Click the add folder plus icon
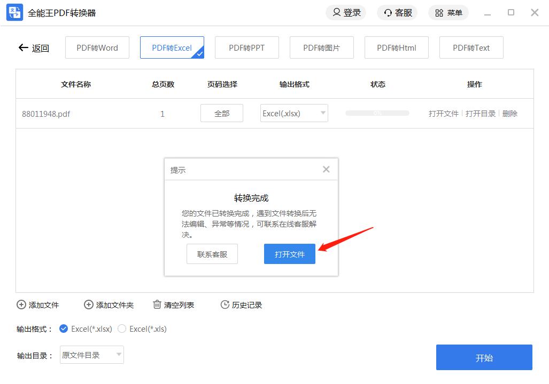The width and height of the screenshot is (549, 384). click(x=89, y=305)
